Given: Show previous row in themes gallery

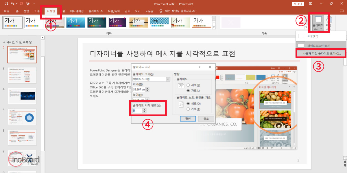Looking at the screenshot, I should pos(214,18).
